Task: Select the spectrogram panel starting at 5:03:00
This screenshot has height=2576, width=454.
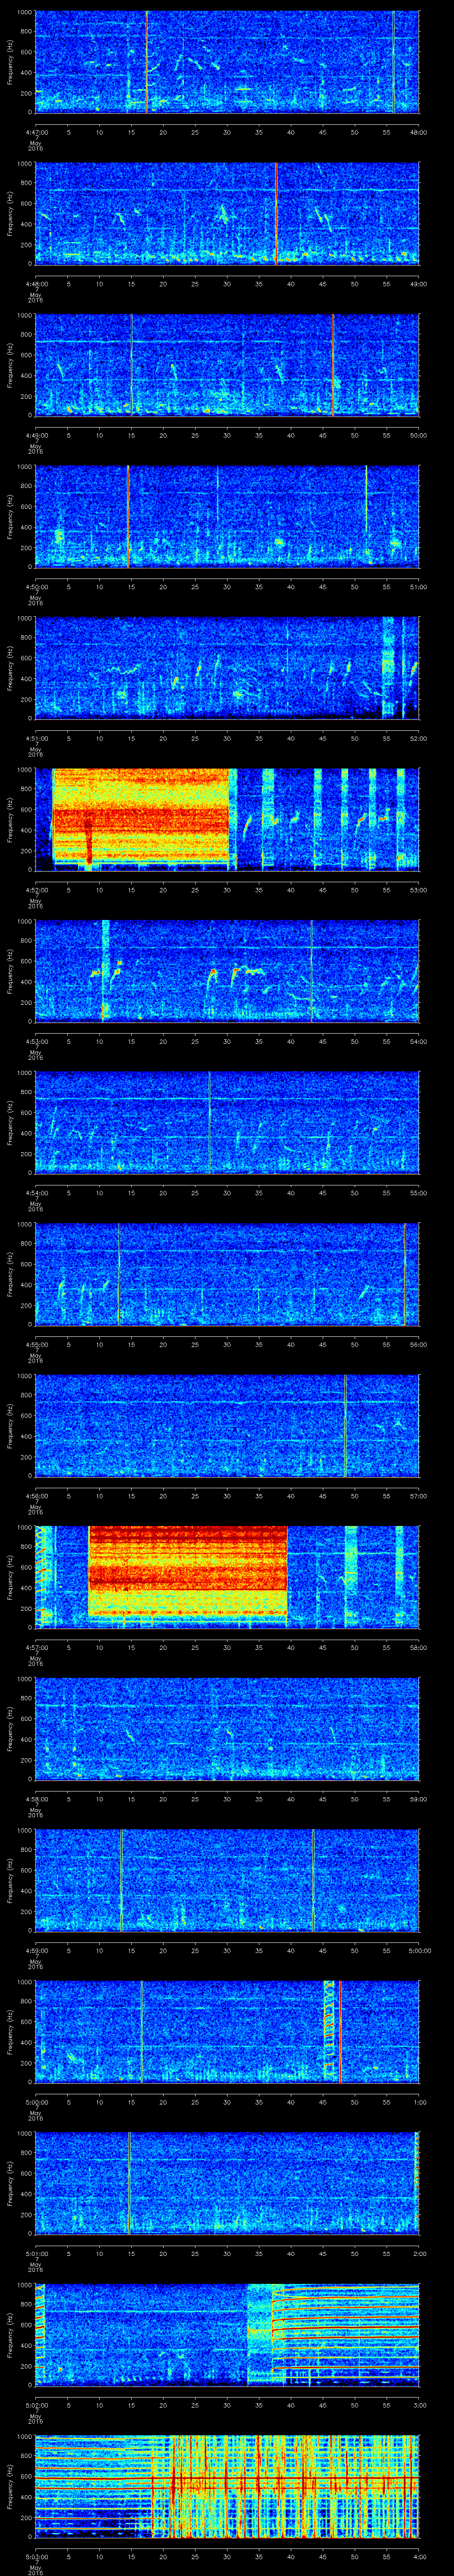Action: point(227,2487)
